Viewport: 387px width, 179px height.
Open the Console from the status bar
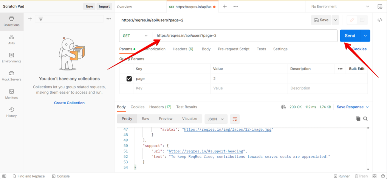tap(61, 176)
